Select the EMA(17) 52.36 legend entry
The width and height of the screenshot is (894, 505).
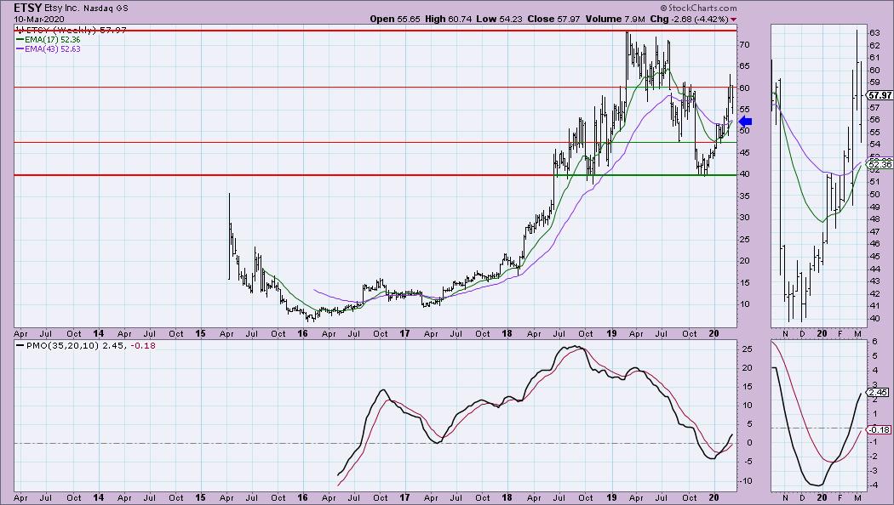pos(53,40)
